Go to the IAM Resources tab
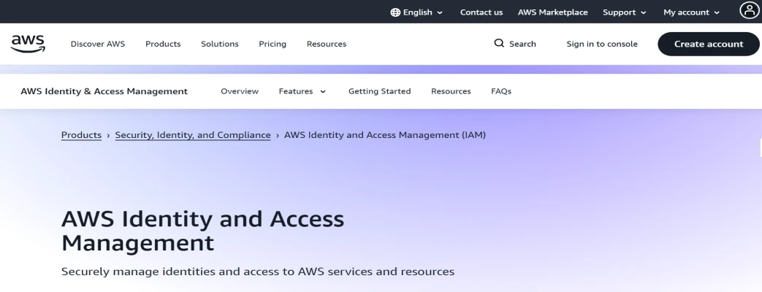The height and width of the screenshot is (292, 762). 451,91
